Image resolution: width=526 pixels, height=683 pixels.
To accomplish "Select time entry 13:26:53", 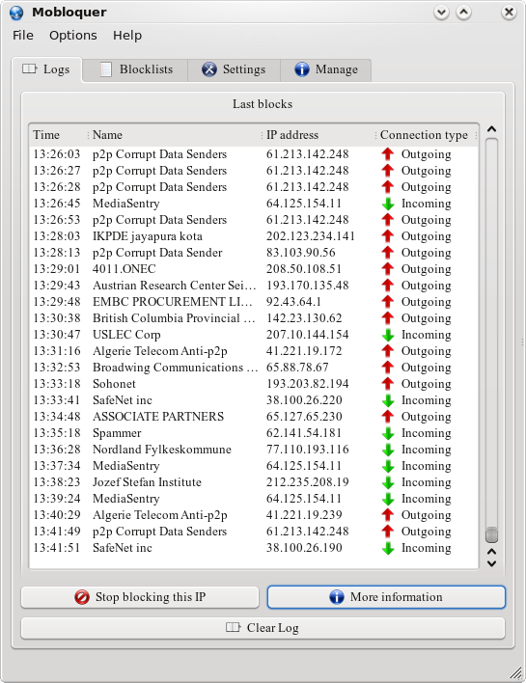I will [x=57, y=220].
